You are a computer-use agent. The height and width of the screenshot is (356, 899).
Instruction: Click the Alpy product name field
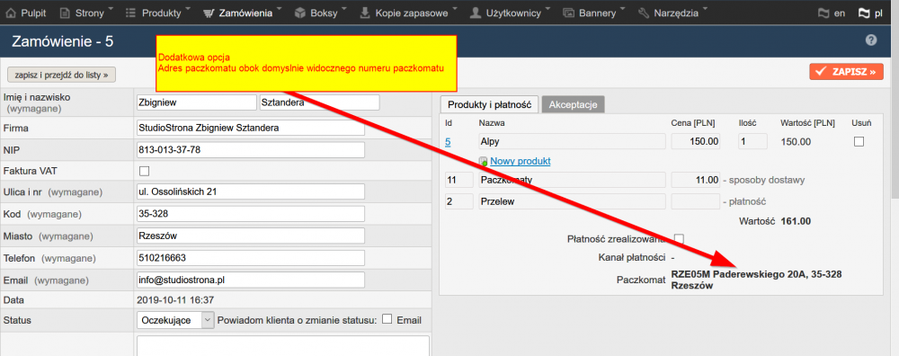click(572, 142)
